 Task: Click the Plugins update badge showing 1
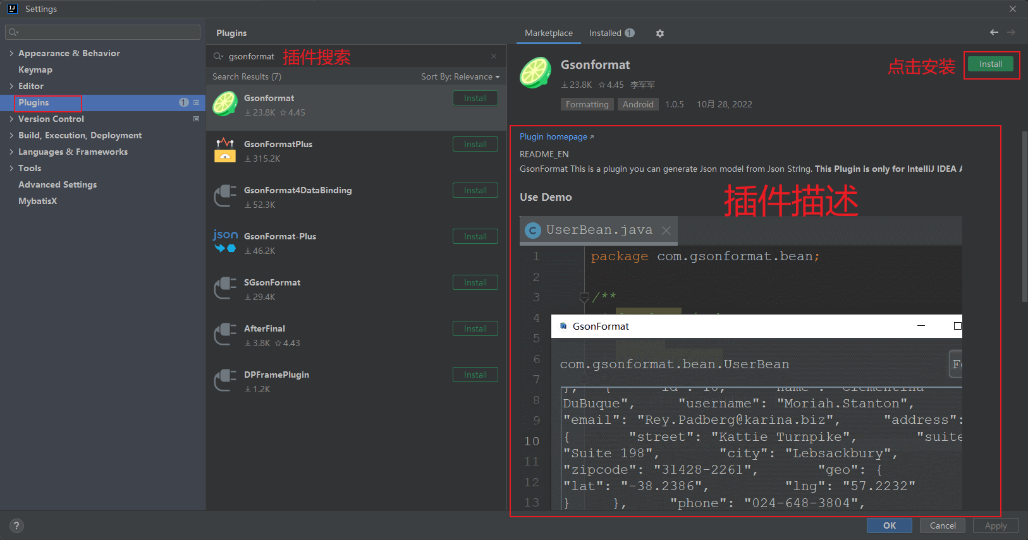point(184,102)
